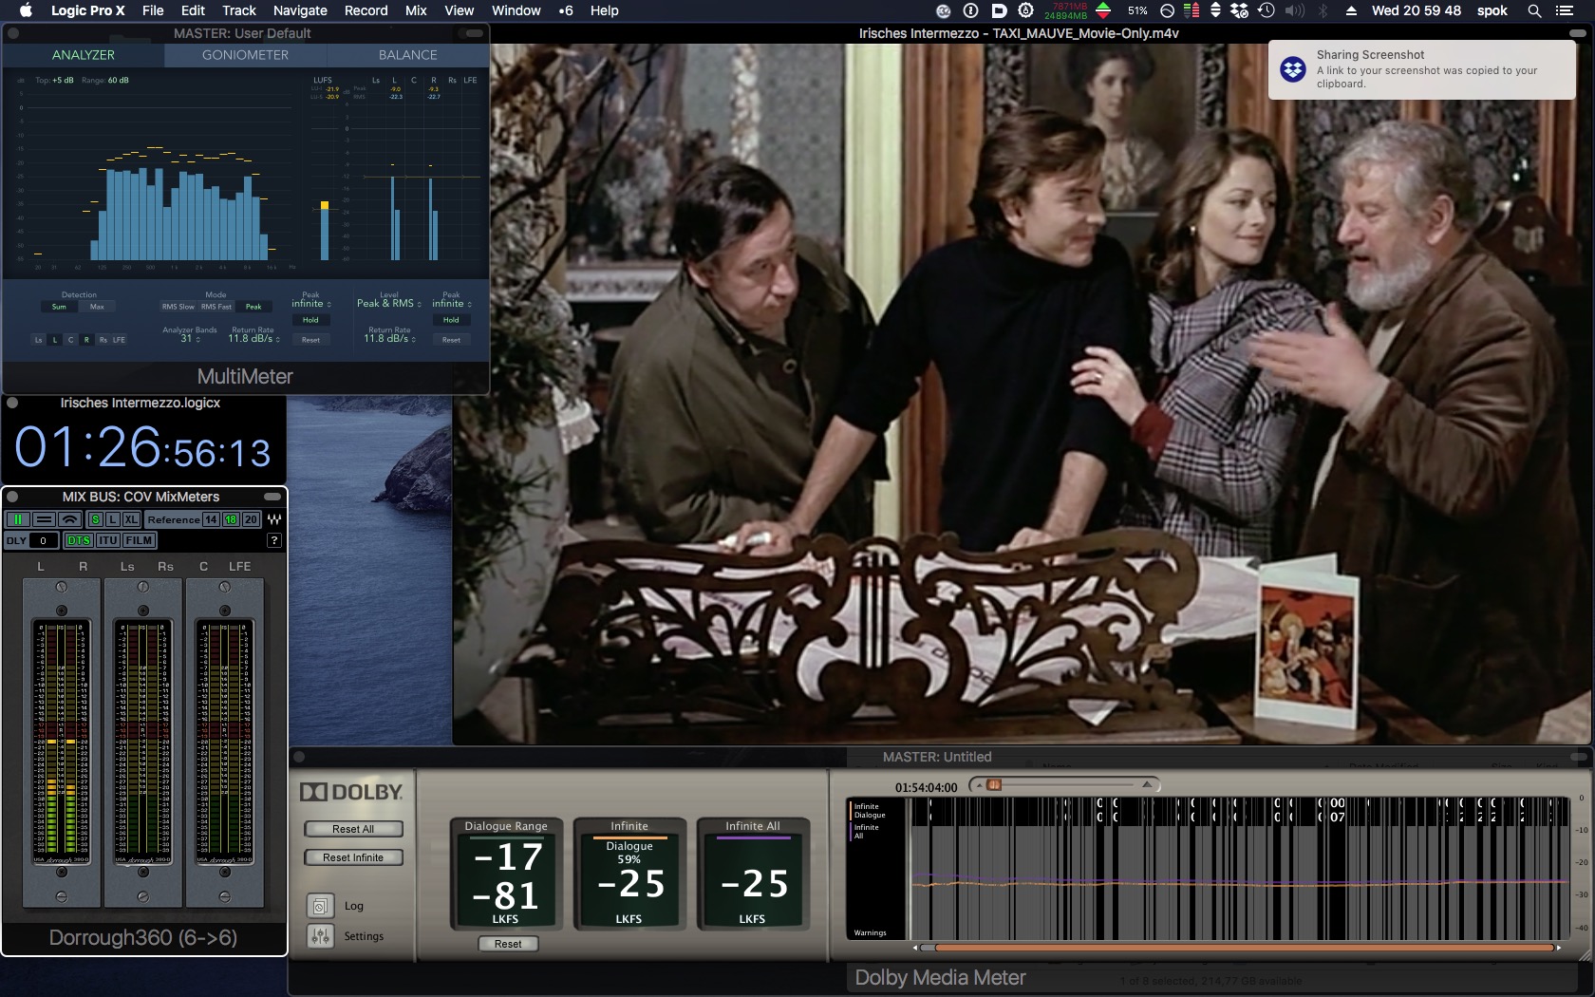This screenshot has height=997, width=1595.
Task: Open the Dolby Media Meter Log
Action: click(320, 906)
